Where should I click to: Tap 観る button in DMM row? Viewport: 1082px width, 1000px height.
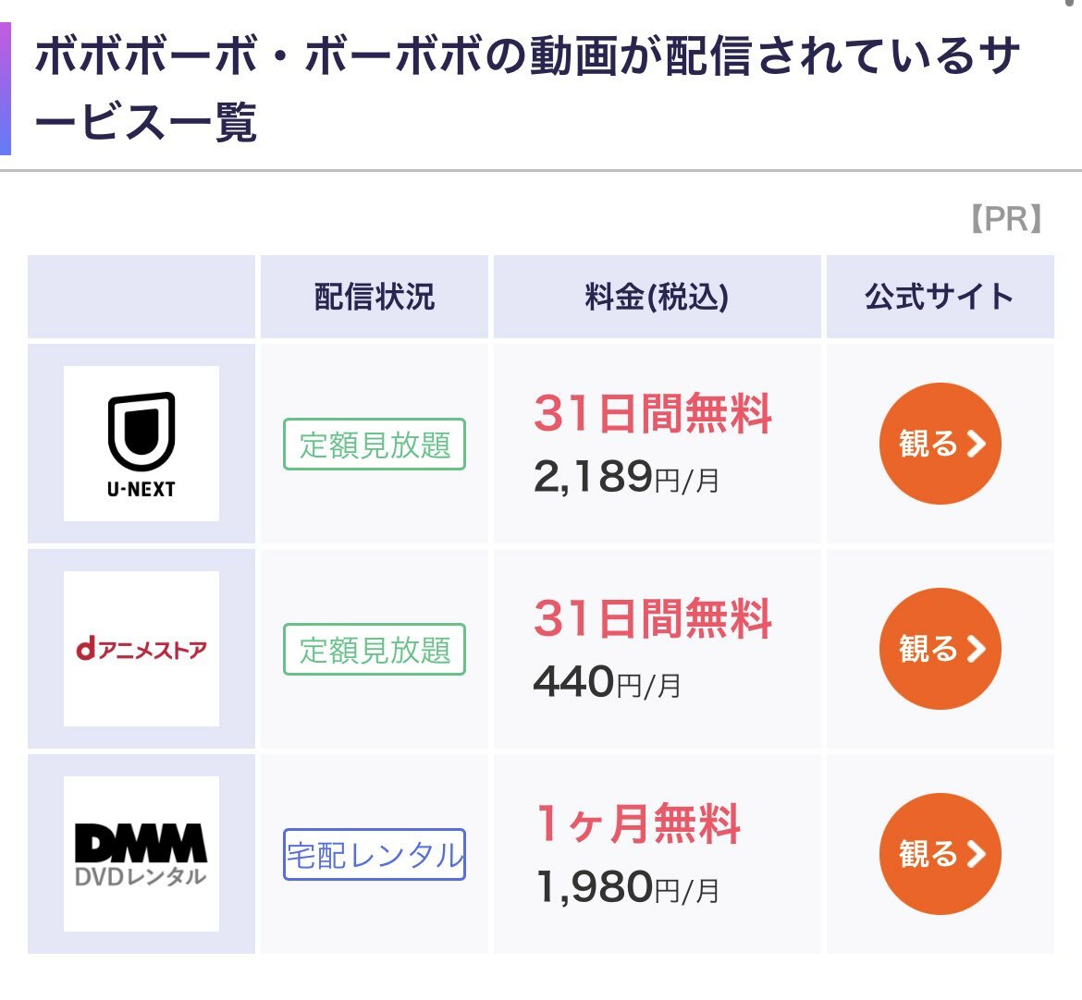940,854
